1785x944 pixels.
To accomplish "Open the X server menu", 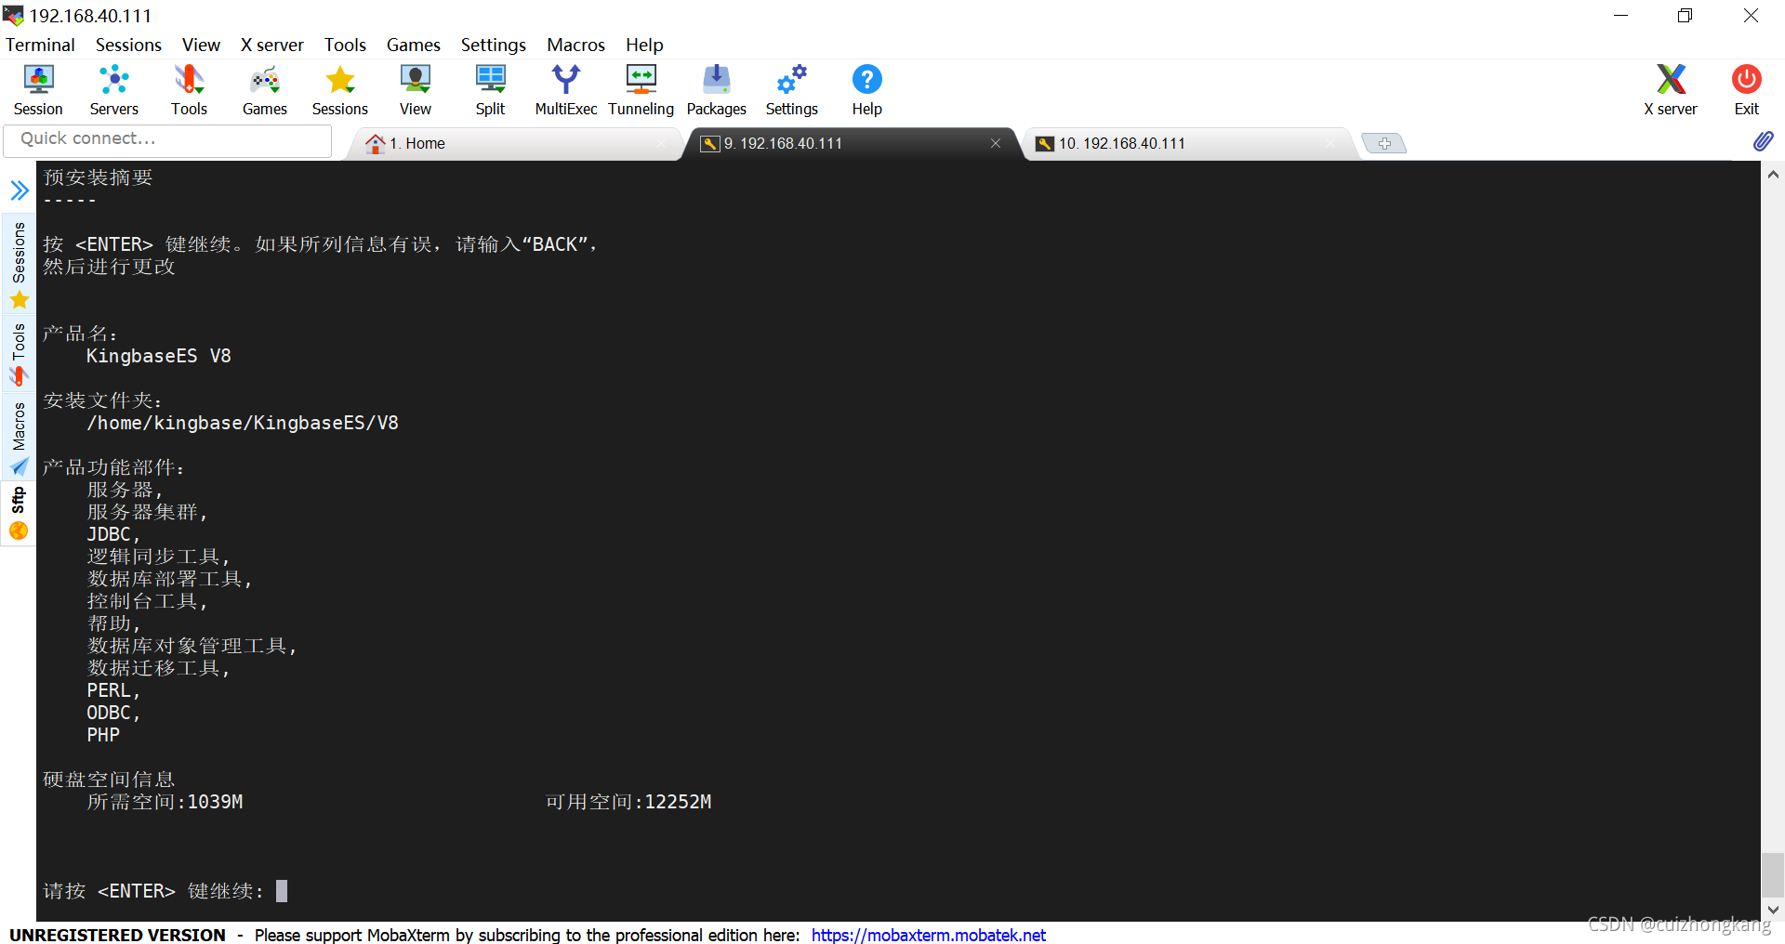I will pos(271,45).
